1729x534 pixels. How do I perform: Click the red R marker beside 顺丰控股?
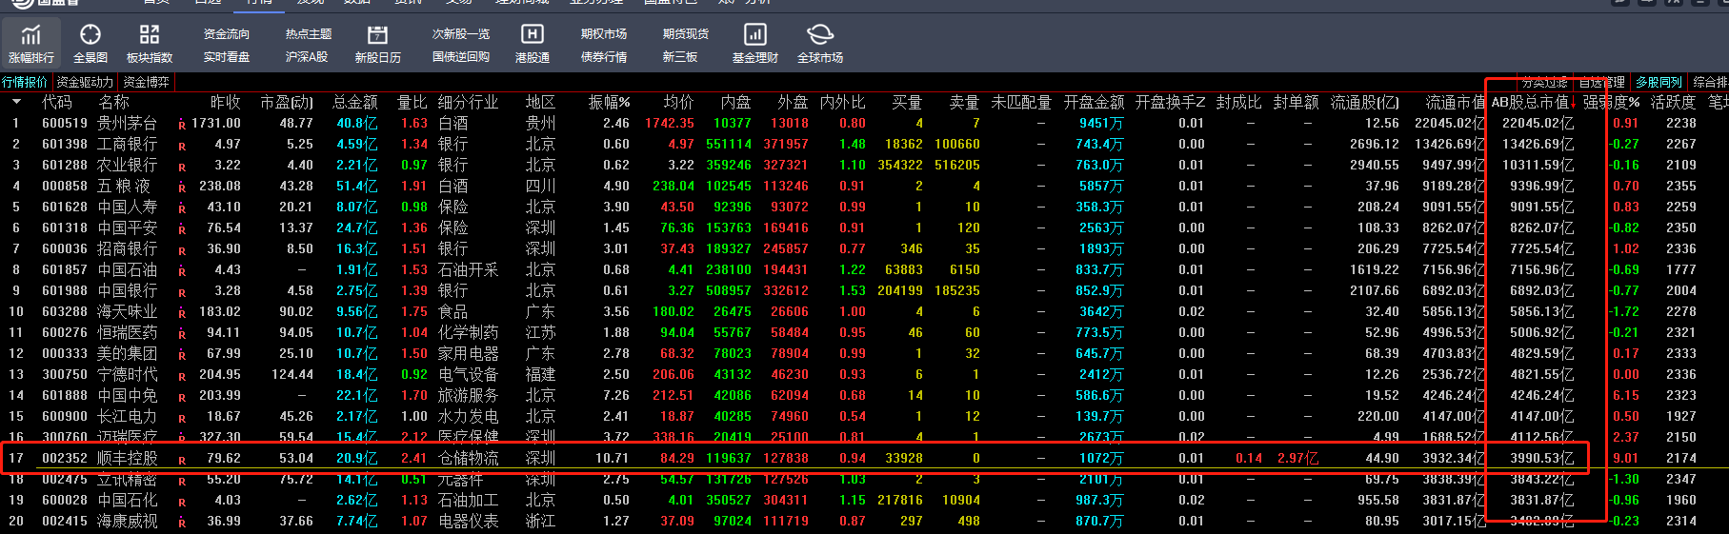coord(181,461)
